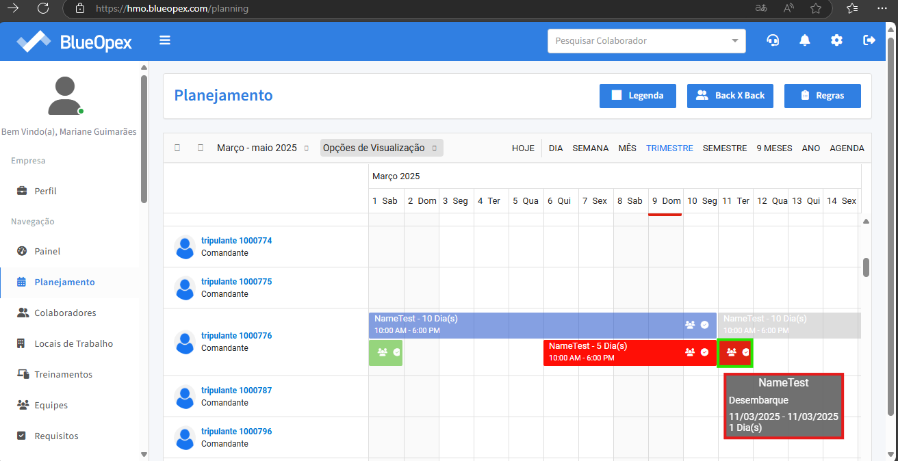
Task: Click browser address bar URL
Action: tap(172, 9)
